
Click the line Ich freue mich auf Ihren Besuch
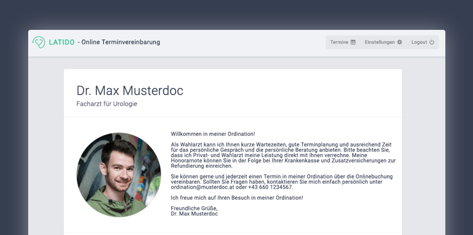tap(237, 197)
